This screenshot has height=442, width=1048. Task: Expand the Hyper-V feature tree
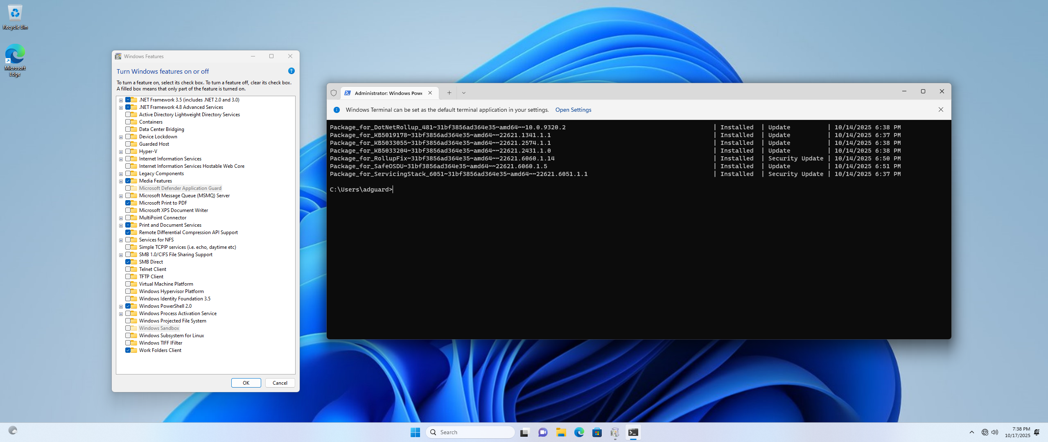[121, 152]
